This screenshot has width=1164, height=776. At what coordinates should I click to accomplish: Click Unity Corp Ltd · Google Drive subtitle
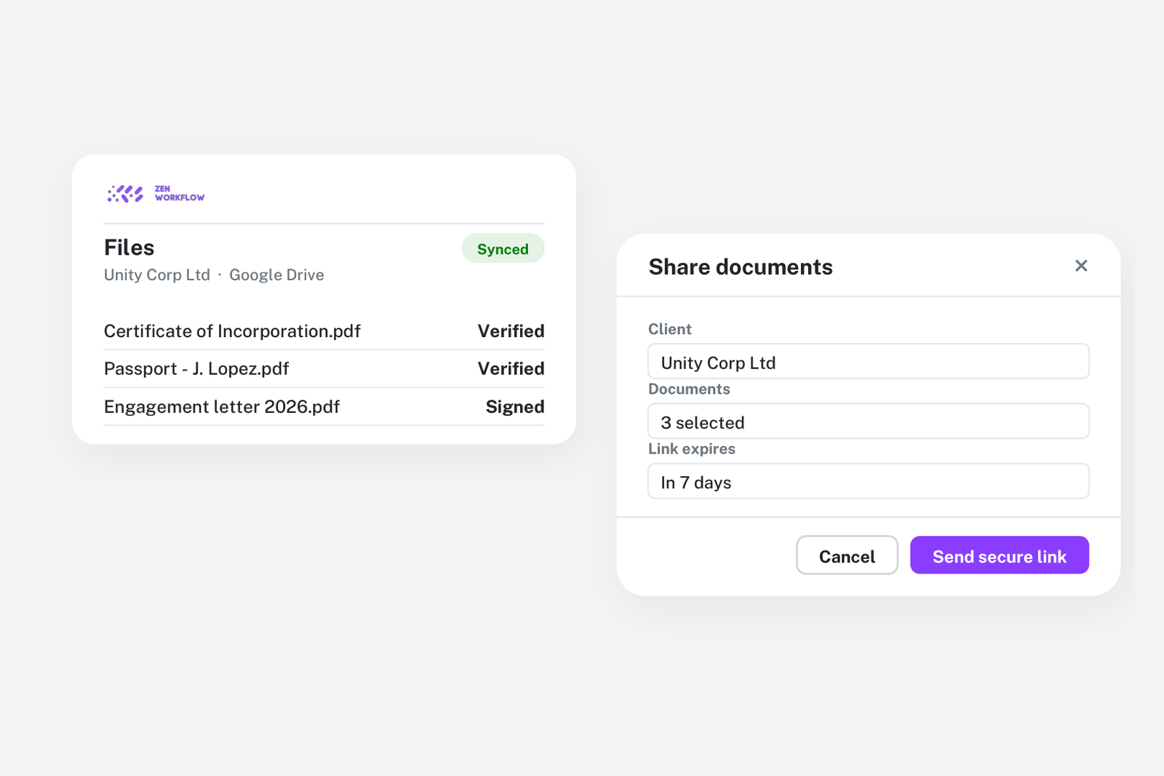pos(214,275)
